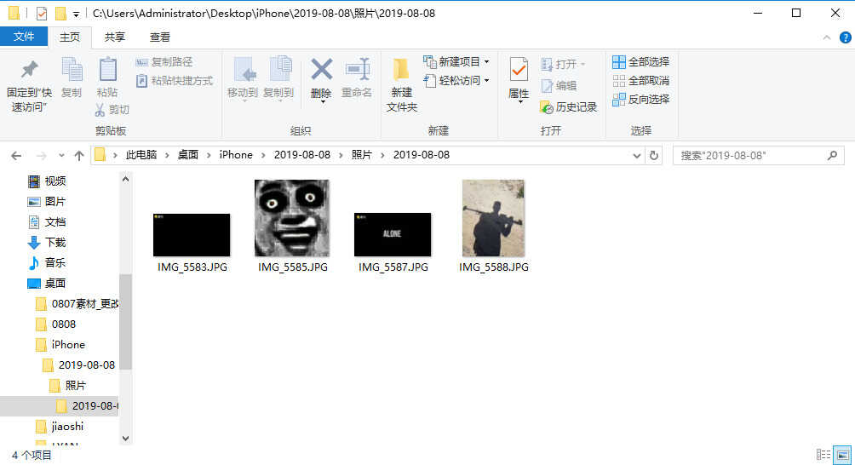The height and width of the screenshot is (465, 855).
Task: Open 复制到 (Copy to) menu
Action: pos(278,79)
